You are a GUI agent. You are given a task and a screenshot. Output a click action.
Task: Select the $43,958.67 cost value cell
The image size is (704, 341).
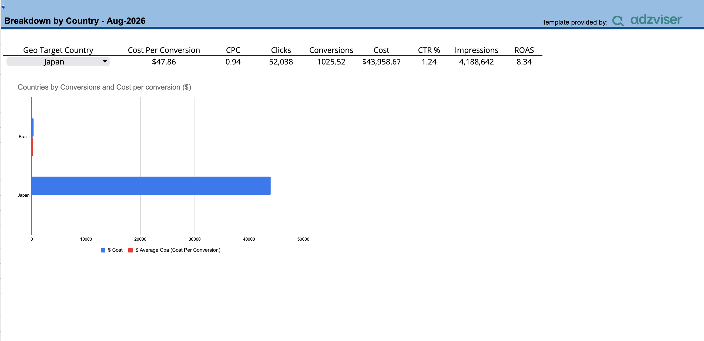click(381, 62)
